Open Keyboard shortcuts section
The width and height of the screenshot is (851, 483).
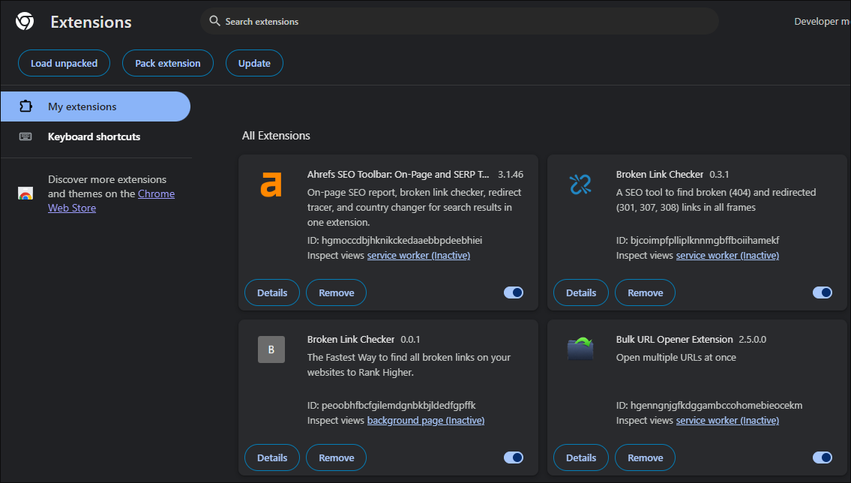(94, 136)
